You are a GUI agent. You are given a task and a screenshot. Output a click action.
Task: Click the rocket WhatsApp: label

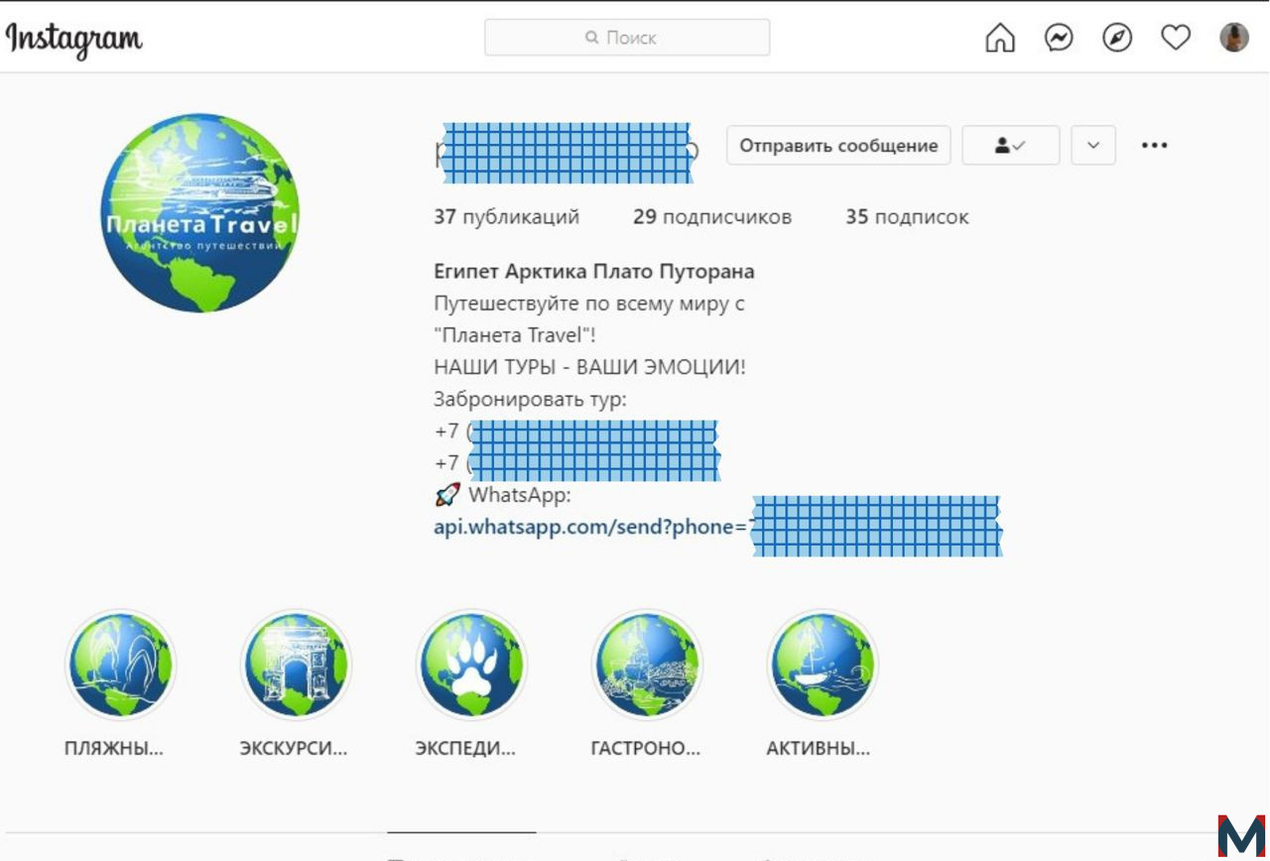[503, 494]
